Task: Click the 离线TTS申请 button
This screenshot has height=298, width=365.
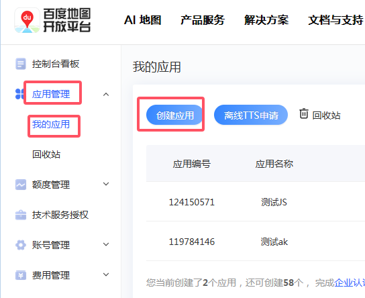Action: tap(251, 115)
